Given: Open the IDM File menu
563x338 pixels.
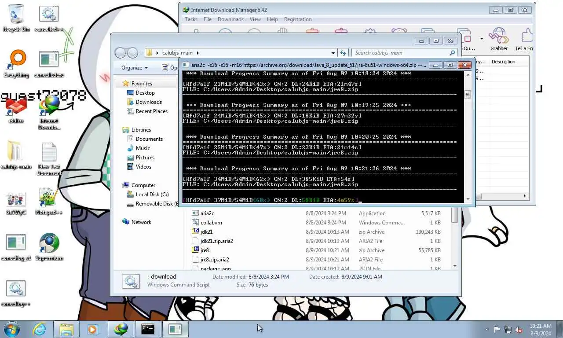Looking at the screenshot, I should pyautogui.click(x=208, y=19).
